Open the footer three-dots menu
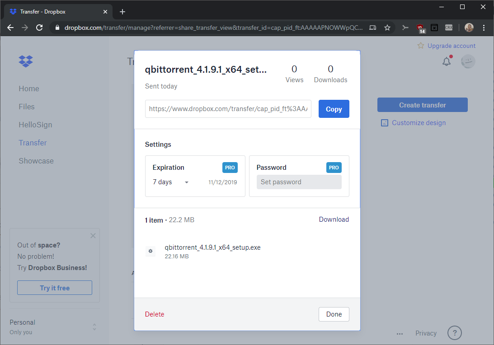Image resolution: width=494 pixels, height=345 pixels. point(400,334)
